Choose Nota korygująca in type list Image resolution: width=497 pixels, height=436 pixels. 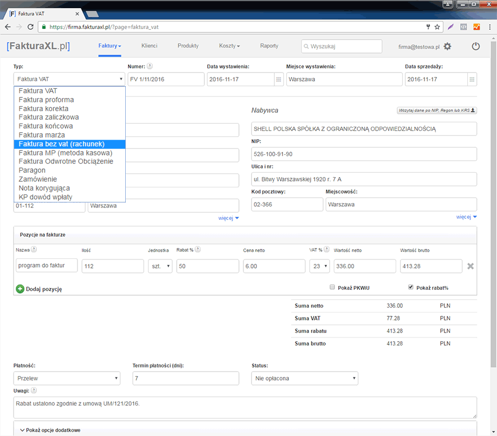click(x=44, y=188)
